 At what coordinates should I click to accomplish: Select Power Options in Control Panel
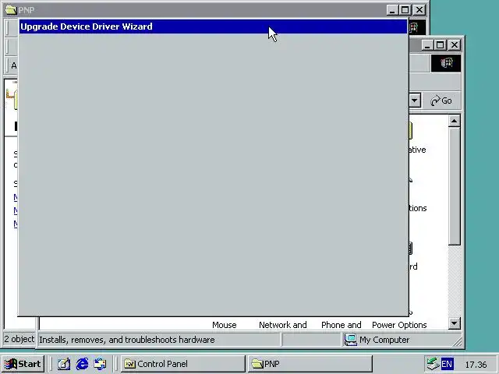pos(399,325)
